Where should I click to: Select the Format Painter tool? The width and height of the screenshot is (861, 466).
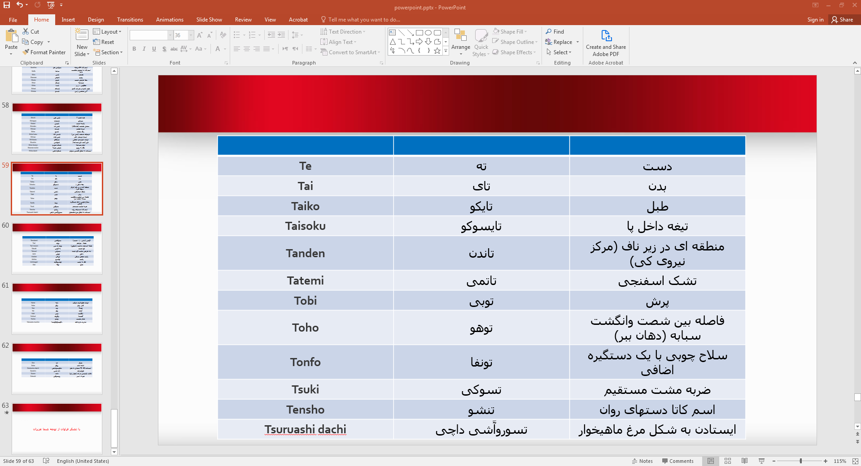pyautogui.click(x=44, y=52)
